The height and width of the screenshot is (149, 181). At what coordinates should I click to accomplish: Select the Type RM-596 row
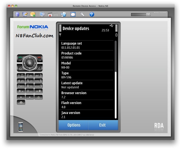pos(86,75)
